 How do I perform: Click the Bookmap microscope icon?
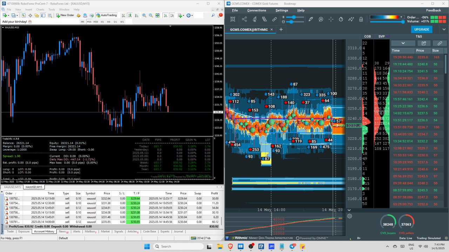tap(254, 19)
